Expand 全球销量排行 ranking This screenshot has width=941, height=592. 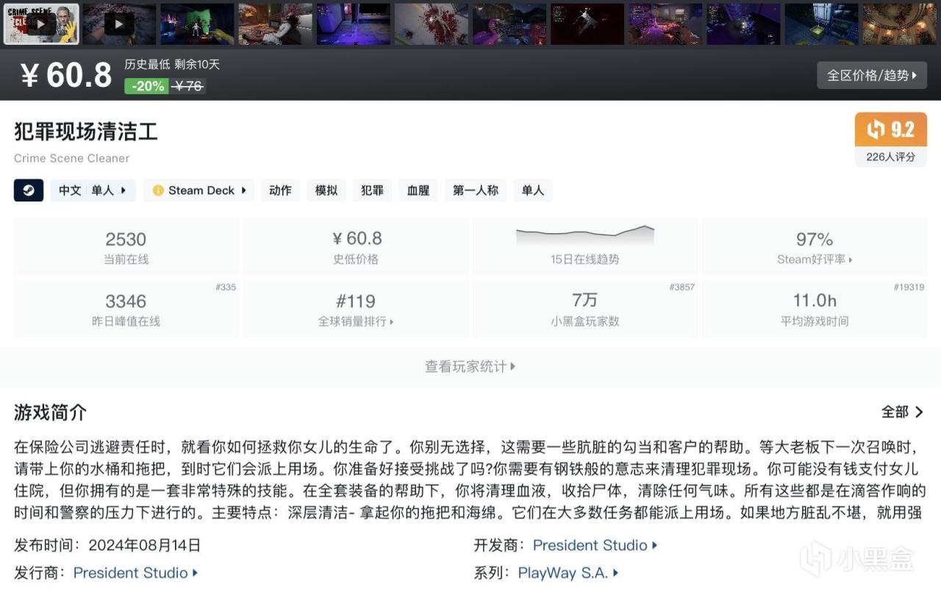click(356, 321)
